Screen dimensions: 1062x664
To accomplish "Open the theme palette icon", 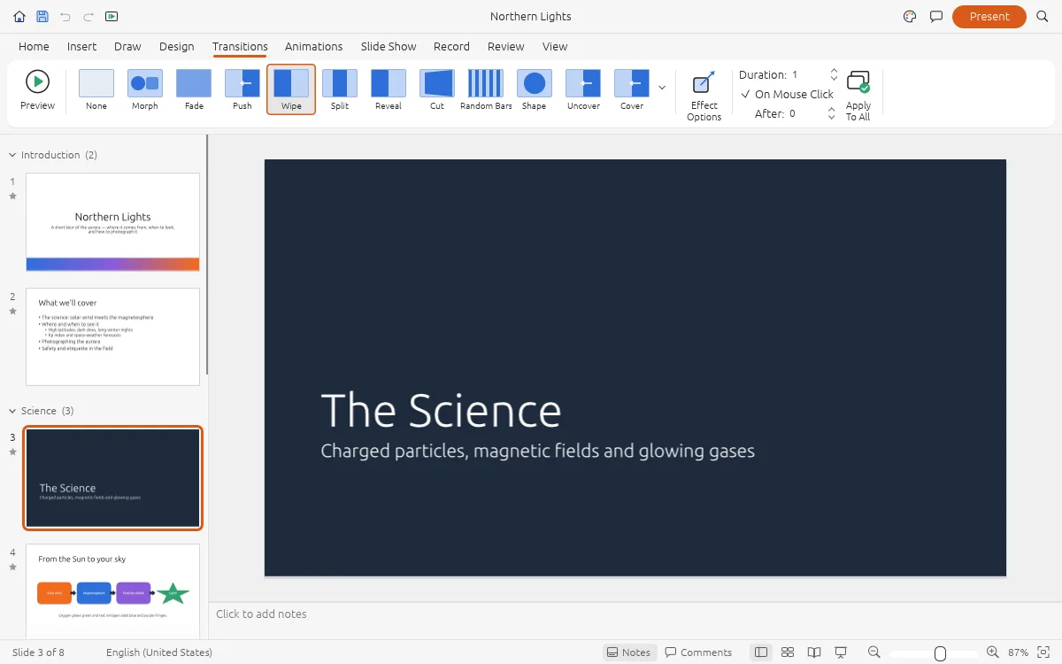I will 910,16.
